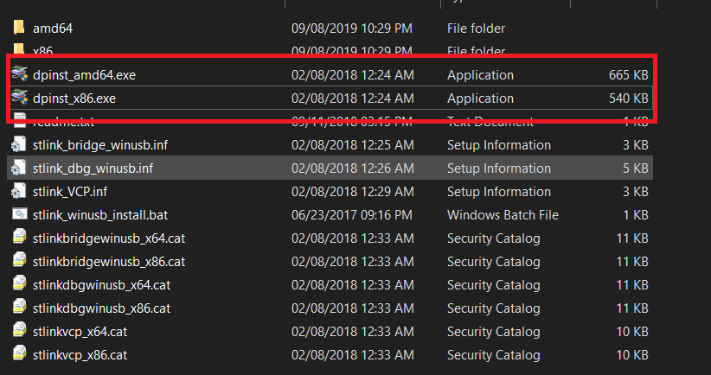
Task: Click the dpinst_amd64.exe application icon
Action: (x=19, y=75)
